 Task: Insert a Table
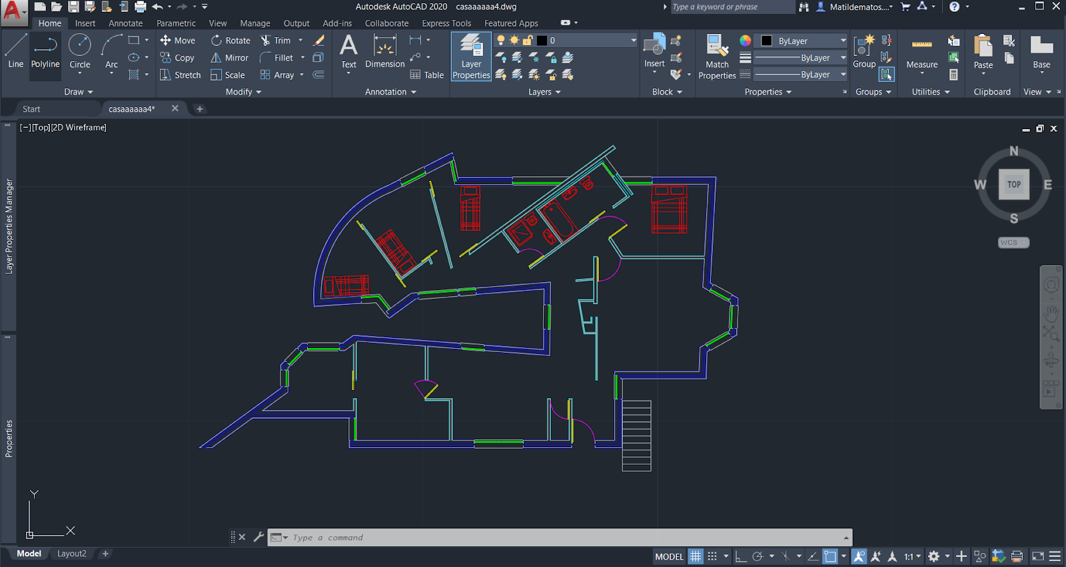point(427,75)
